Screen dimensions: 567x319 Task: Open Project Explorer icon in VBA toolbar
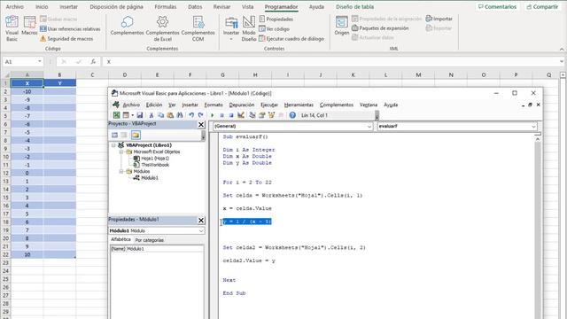tap(252, 115)
